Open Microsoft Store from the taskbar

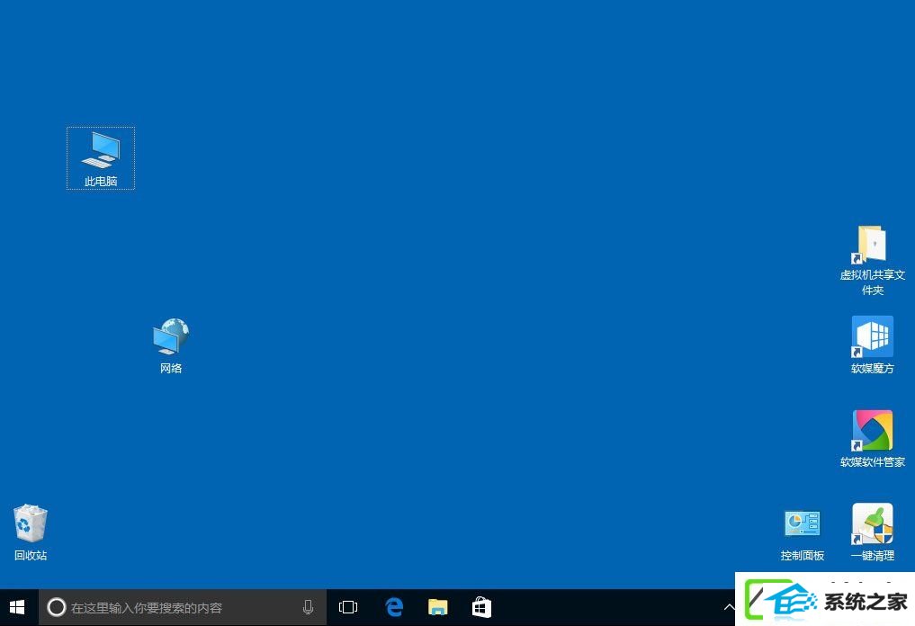click(x=481, y=607)
